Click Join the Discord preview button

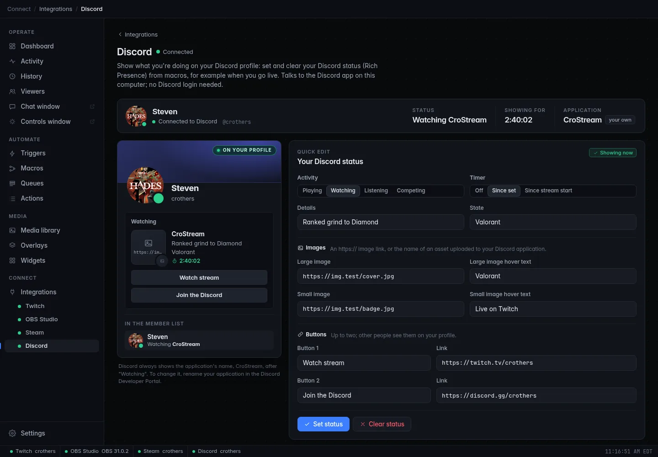[199, 295]
